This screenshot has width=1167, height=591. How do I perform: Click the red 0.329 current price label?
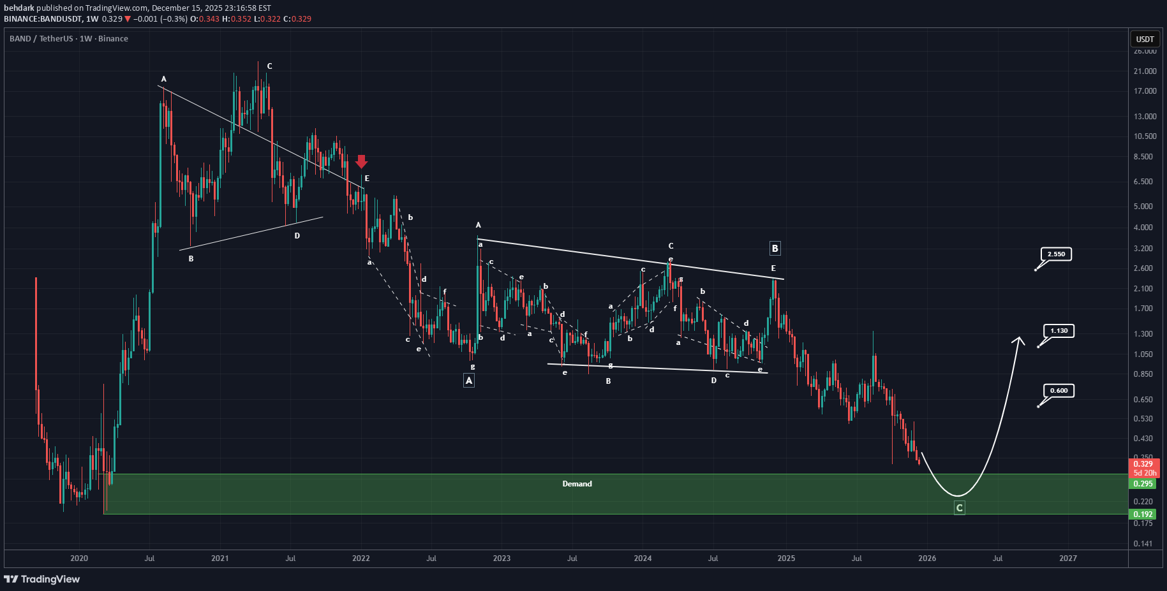point(1144,464)
